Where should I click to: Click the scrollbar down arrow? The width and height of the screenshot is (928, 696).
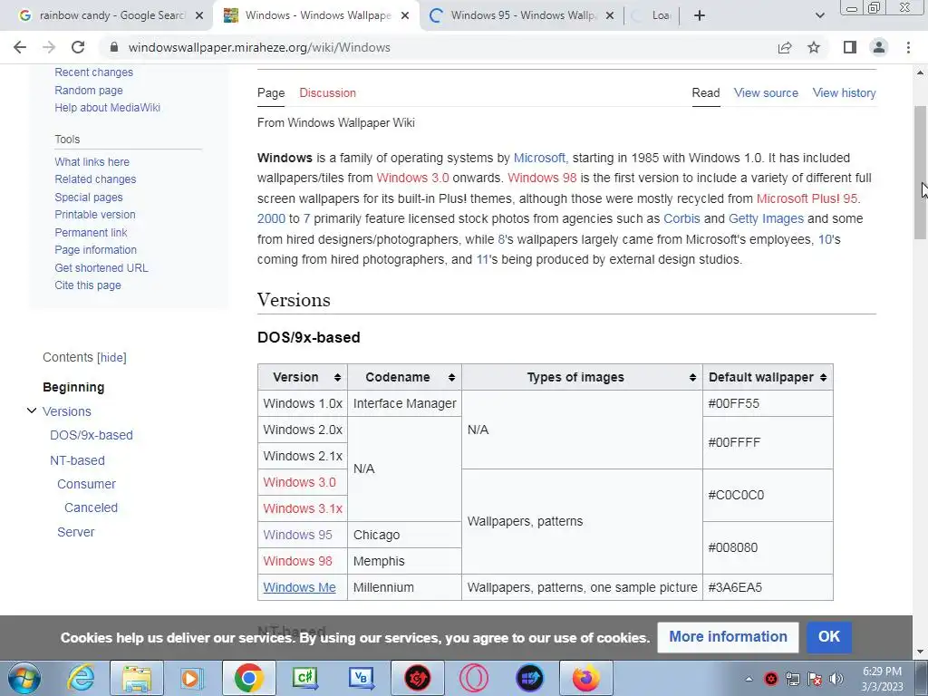920,652
